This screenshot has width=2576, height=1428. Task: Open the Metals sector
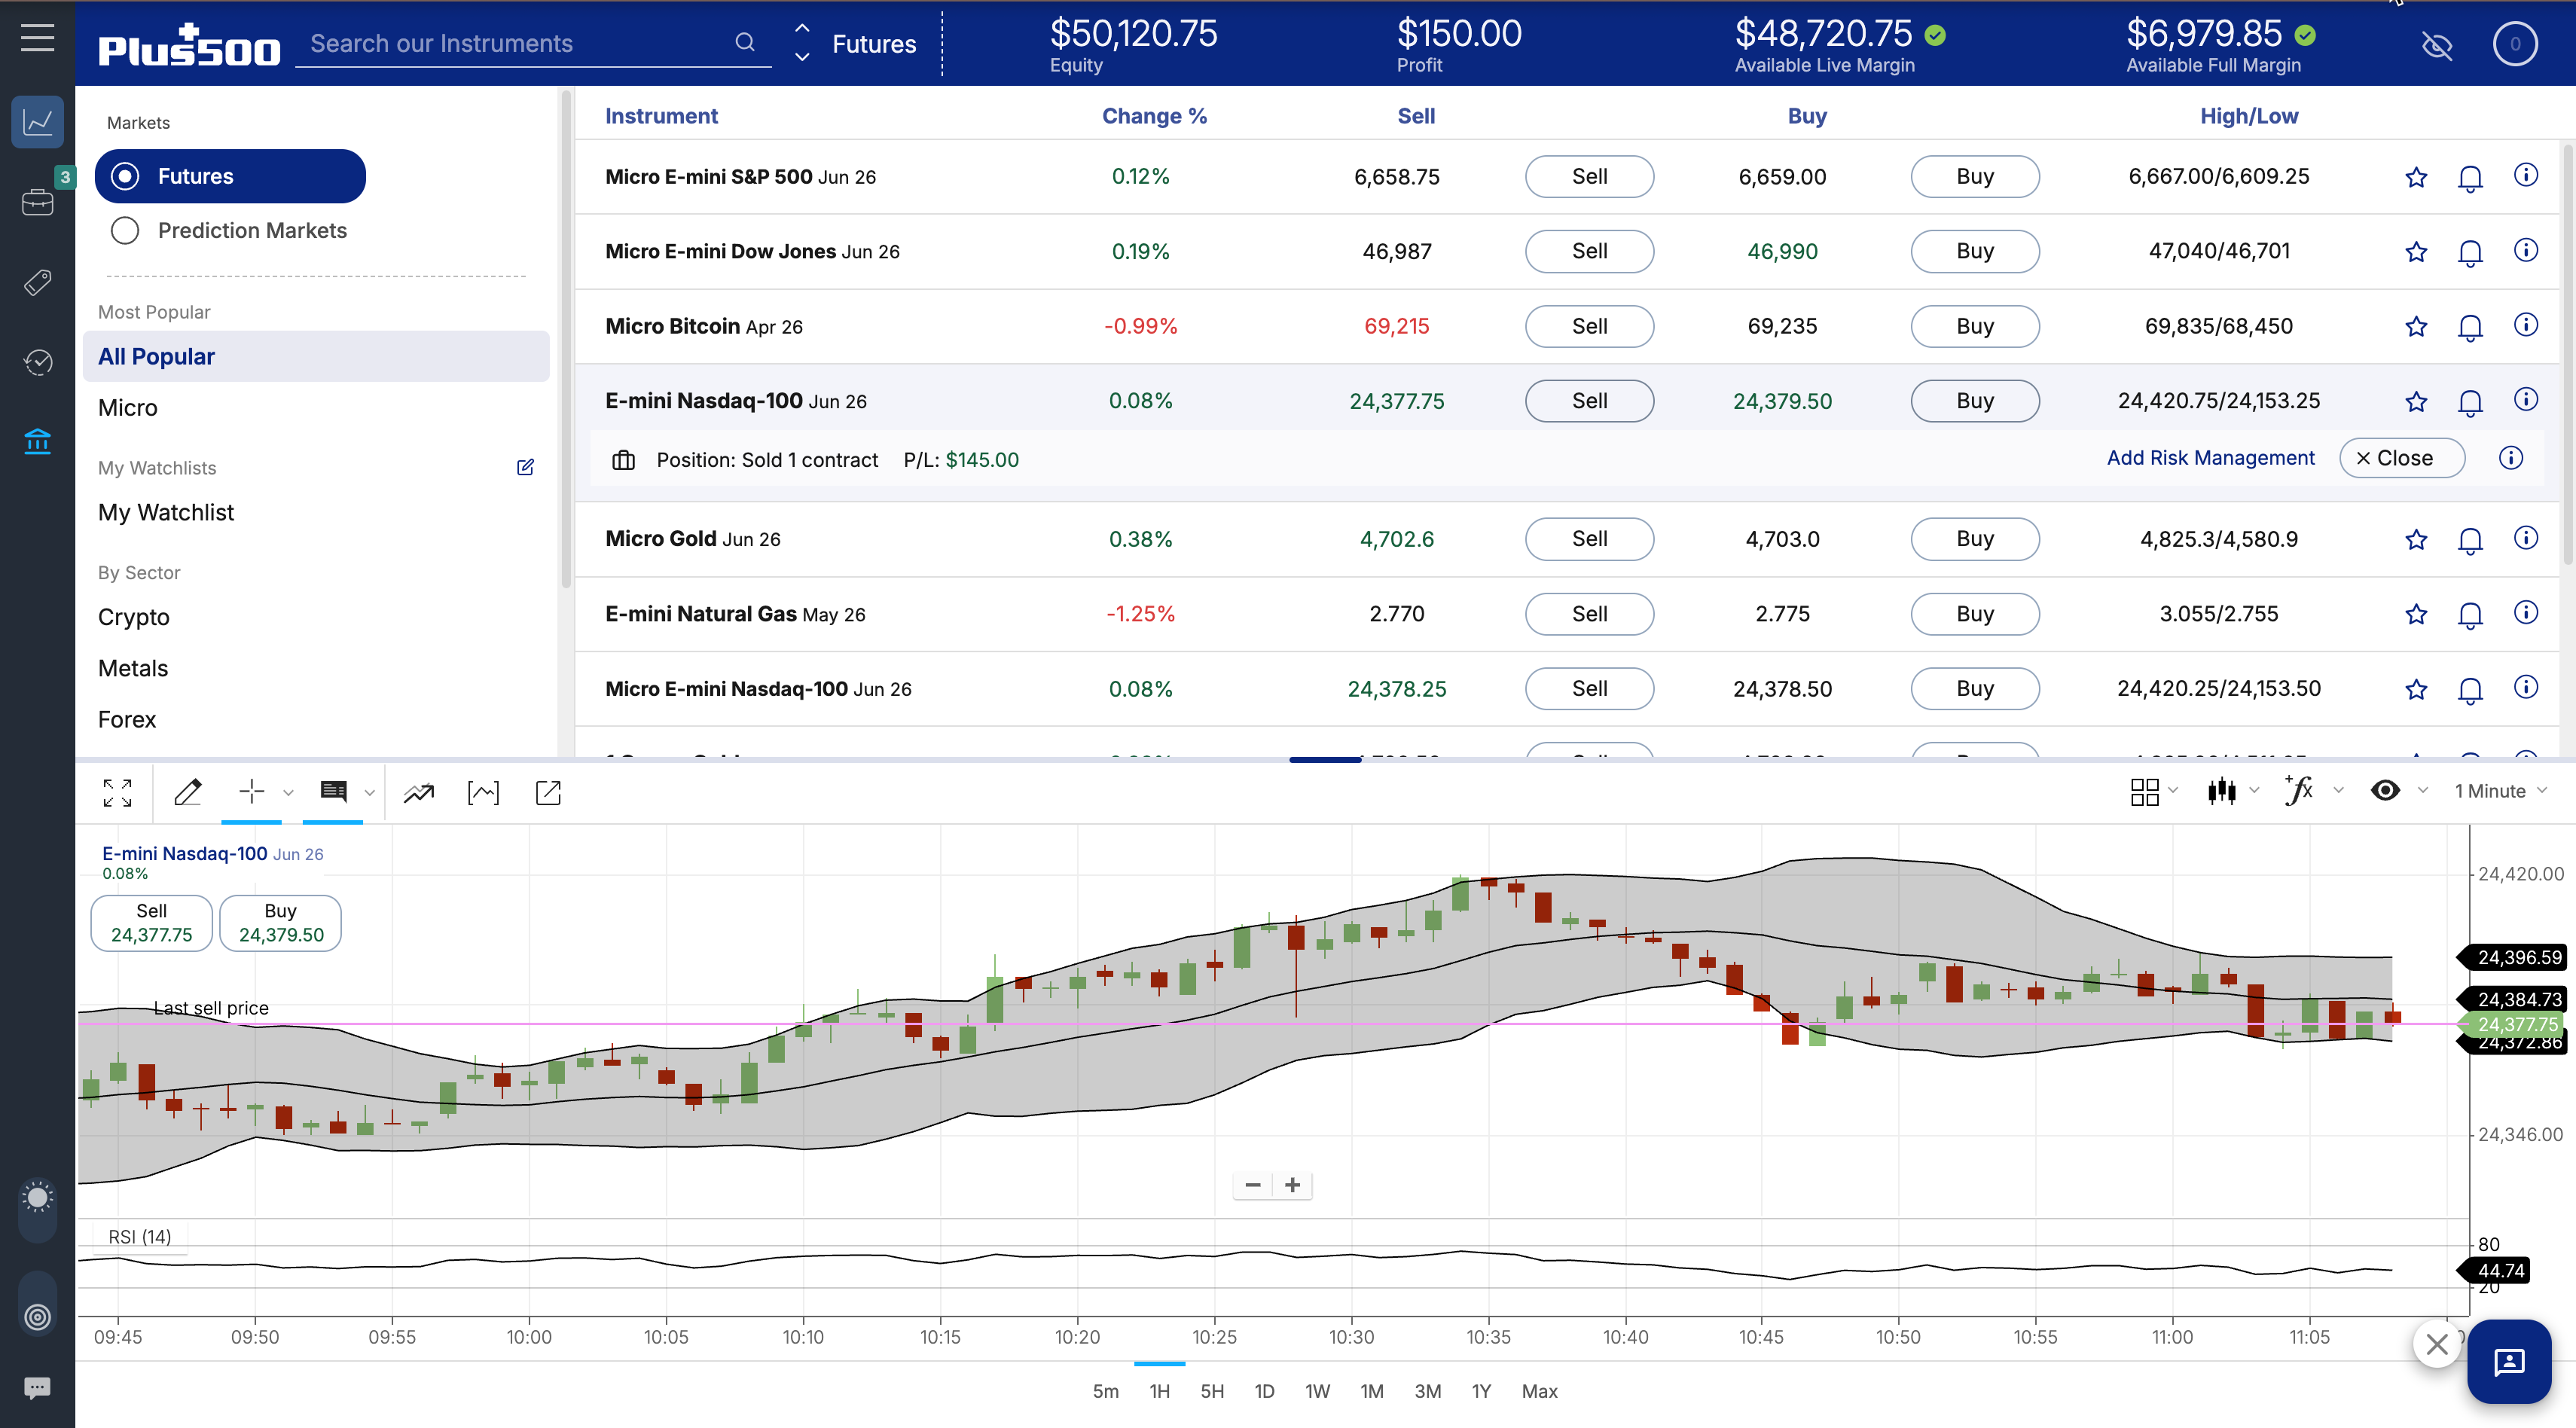tap(133, 668)
